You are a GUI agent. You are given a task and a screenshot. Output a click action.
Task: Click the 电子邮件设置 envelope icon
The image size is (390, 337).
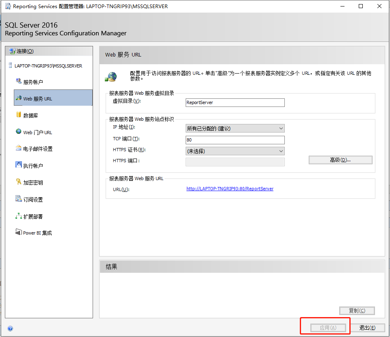[18, 148]
